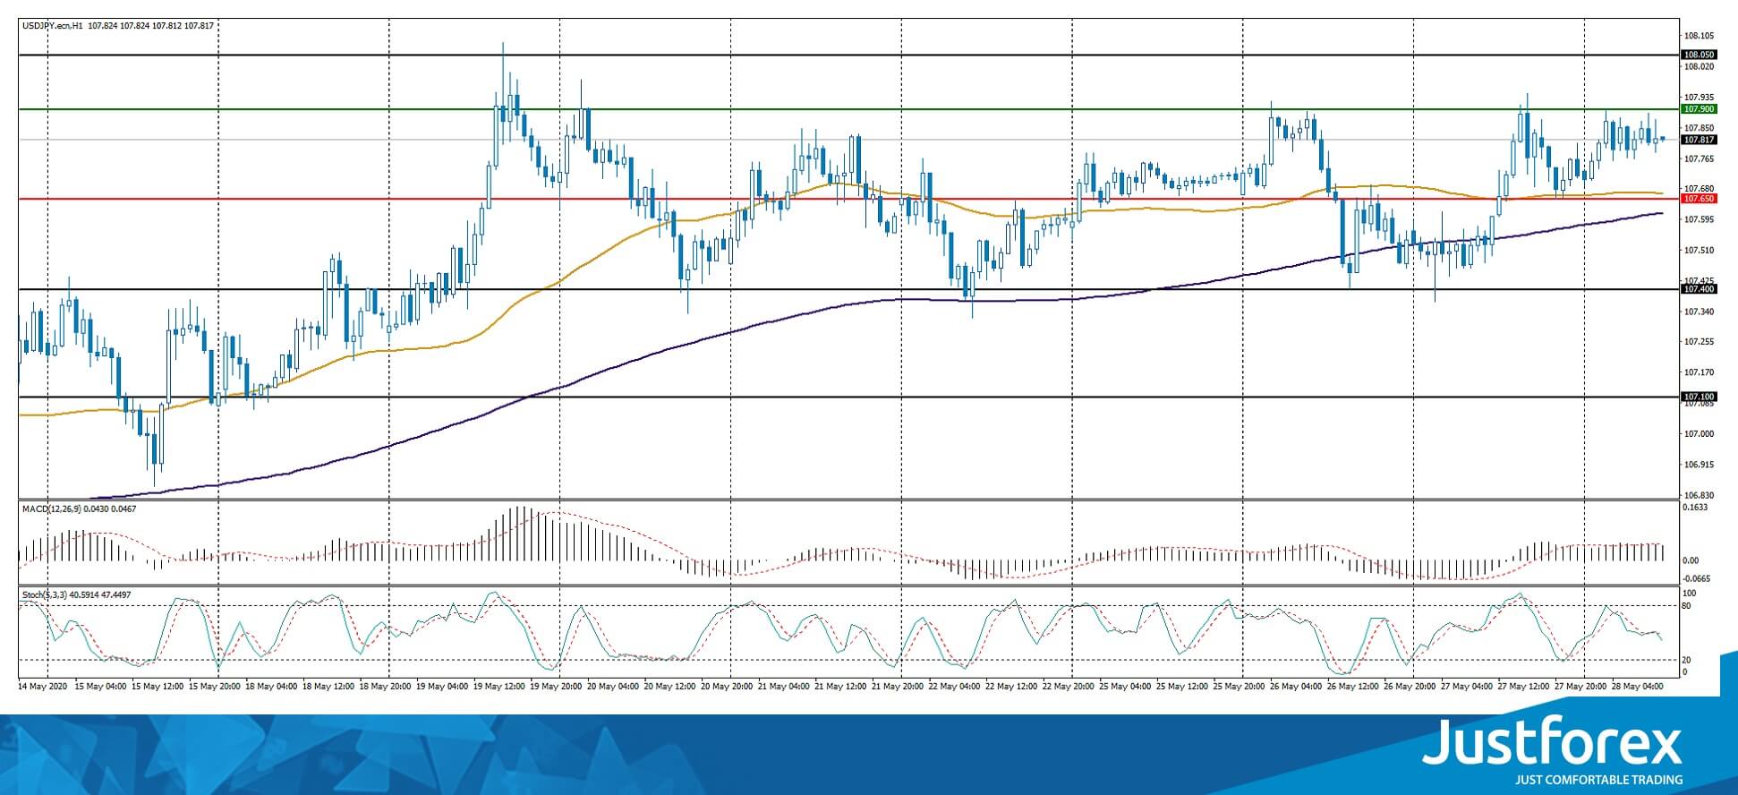Click the 107.935 price axis value

pyautogui.click(x=1699, y=98)
